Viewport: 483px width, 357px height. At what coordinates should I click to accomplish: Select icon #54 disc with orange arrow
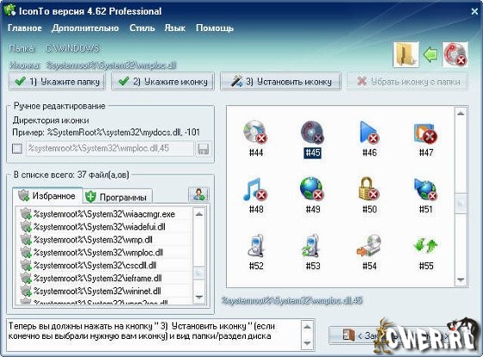pos(369,246)
